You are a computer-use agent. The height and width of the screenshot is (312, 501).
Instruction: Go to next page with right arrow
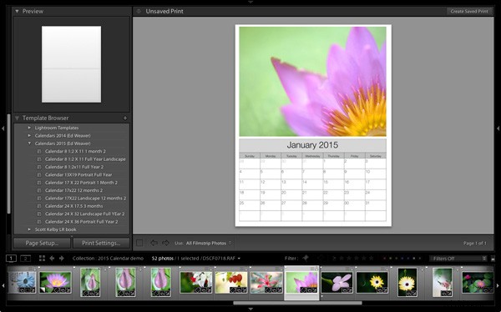[165, 243]
